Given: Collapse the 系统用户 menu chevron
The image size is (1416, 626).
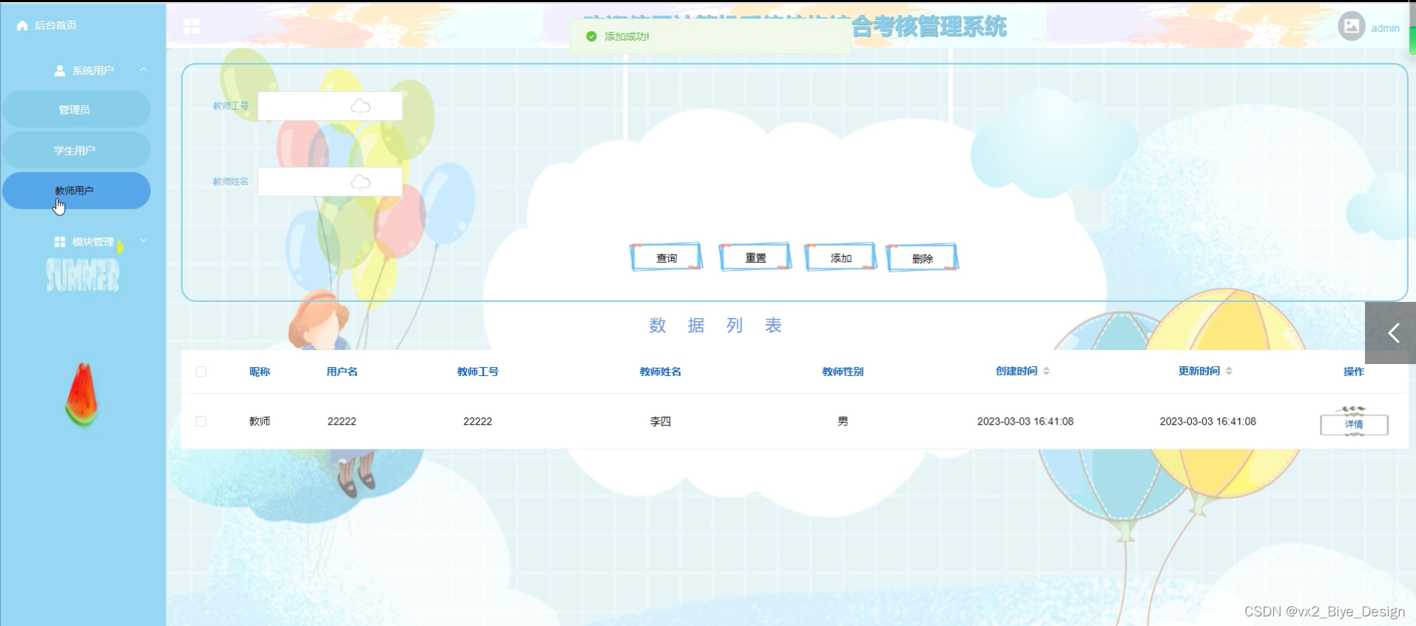Looking at the screenshot, I should tap(143, 70).
